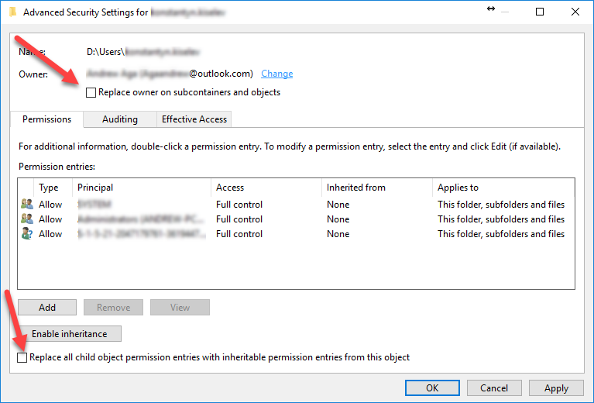
Task: Click the Change owner link
Action: pos(277,74)
